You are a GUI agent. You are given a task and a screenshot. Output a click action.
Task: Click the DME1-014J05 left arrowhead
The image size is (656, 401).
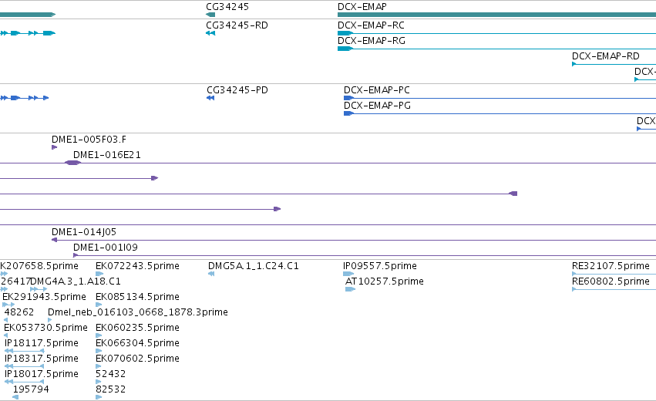[54, 240]
